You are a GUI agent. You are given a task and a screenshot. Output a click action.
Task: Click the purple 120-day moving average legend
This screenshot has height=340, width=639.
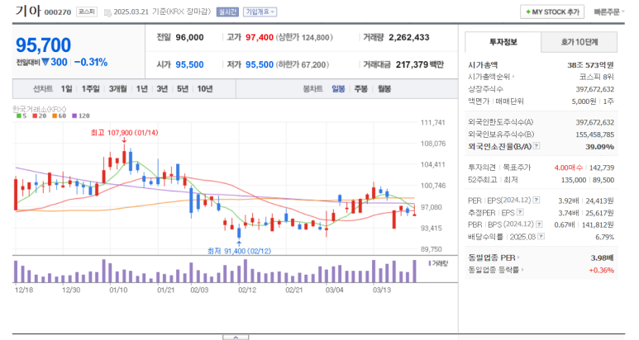click(x=81, y=116)
